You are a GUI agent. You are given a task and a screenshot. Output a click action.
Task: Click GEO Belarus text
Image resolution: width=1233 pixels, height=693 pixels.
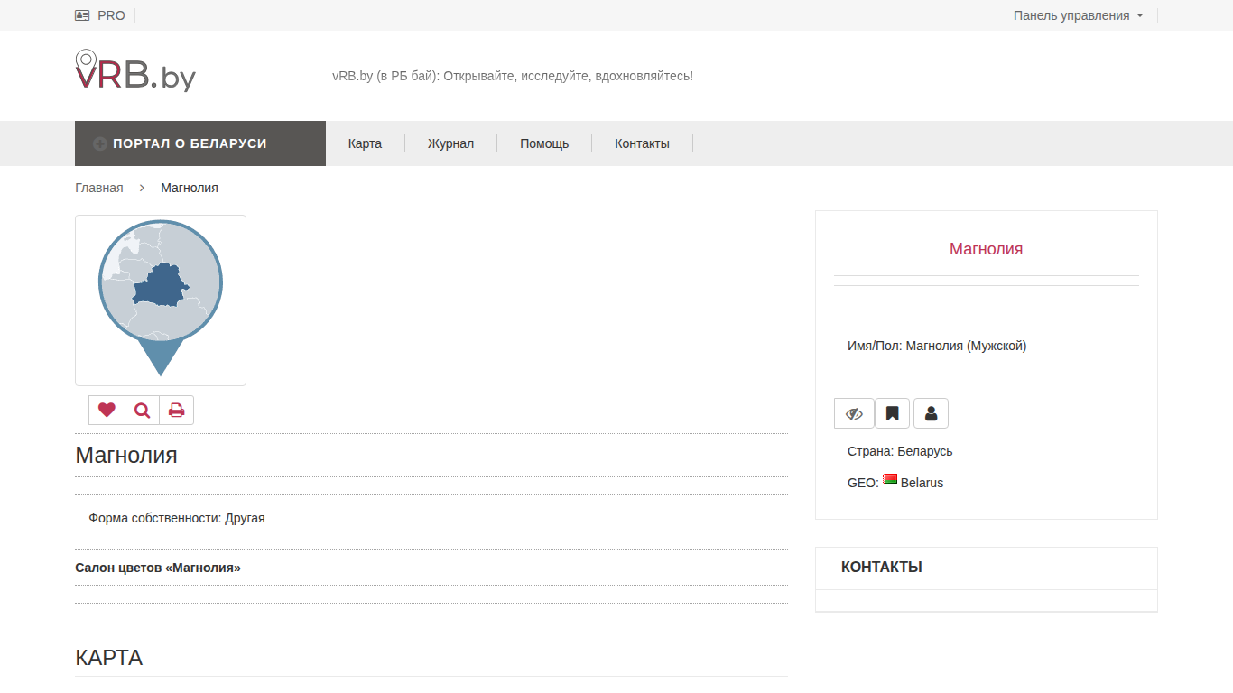895,483
